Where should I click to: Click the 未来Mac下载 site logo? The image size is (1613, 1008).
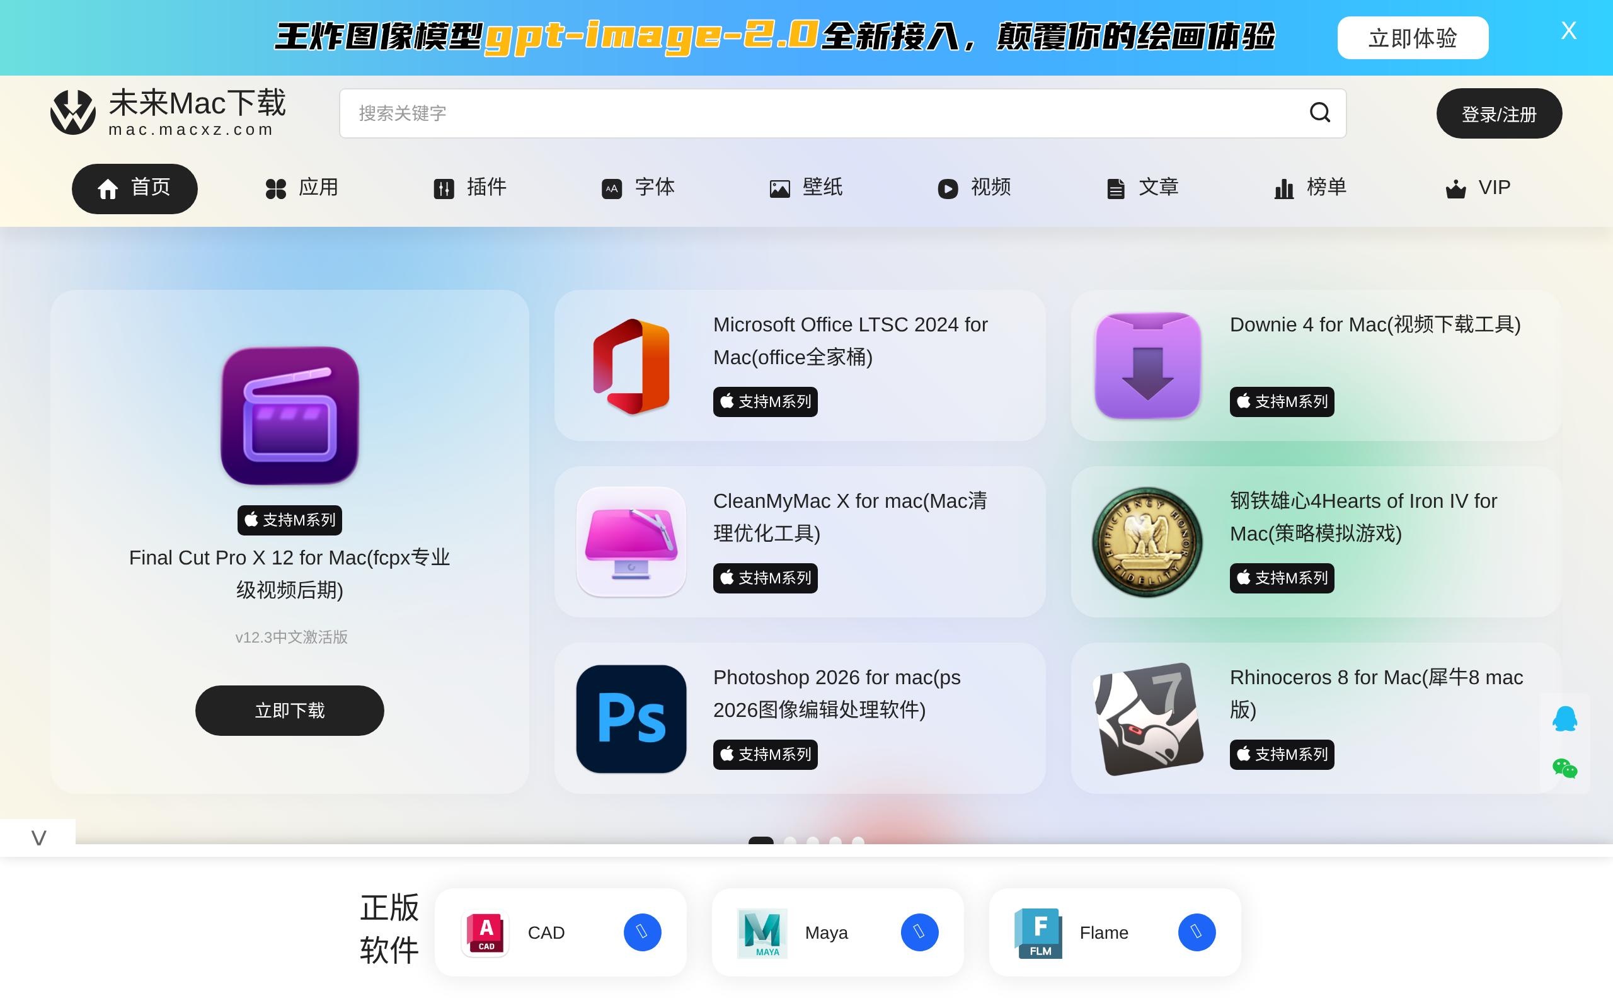(168, 112)
